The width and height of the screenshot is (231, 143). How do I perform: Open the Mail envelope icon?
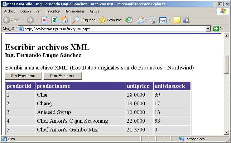click(141, 20)
